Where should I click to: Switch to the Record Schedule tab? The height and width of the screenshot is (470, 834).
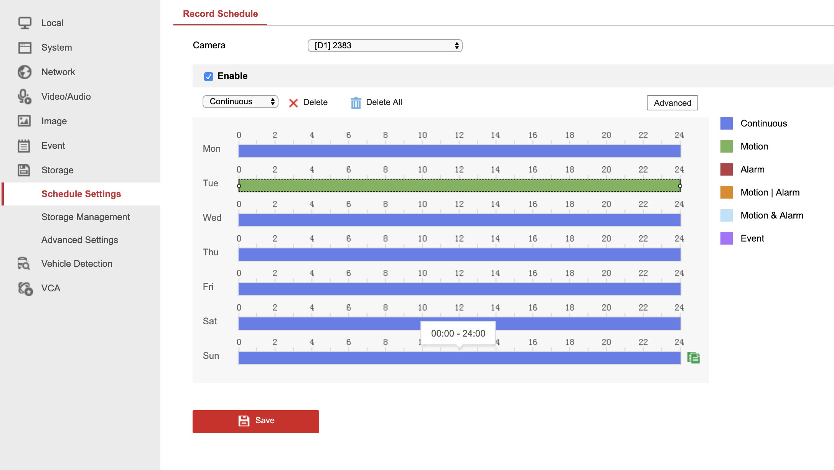tap(220, 14)
